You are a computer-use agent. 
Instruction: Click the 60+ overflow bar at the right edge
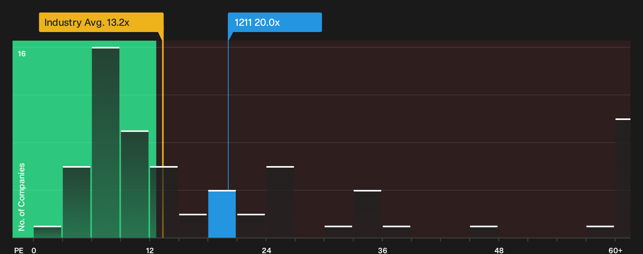point(623,178)
